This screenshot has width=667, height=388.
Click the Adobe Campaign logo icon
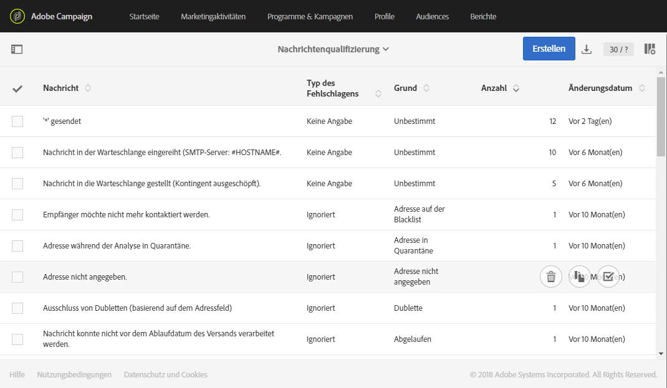point(17,16)
